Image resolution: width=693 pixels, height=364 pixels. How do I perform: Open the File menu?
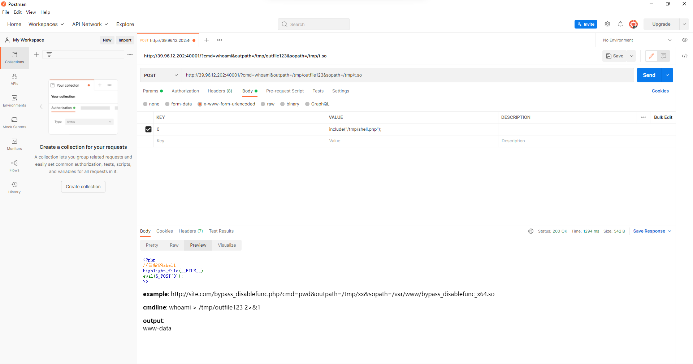[6, 12]
